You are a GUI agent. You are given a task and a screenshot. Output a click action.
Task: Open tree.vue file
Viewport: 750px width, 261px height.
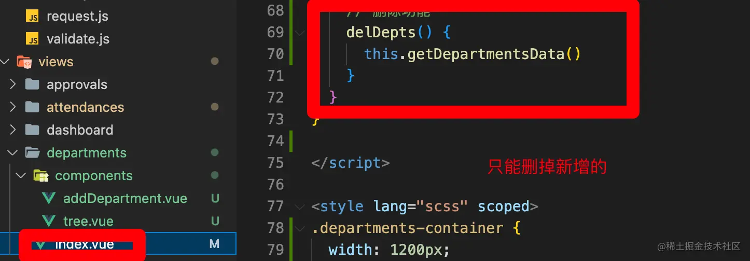coord(88,221)
